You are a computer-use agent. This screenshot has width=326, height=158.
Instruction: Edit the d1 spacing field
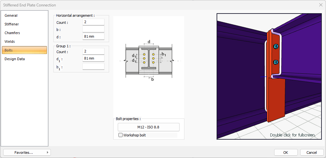tap(93, 59)
